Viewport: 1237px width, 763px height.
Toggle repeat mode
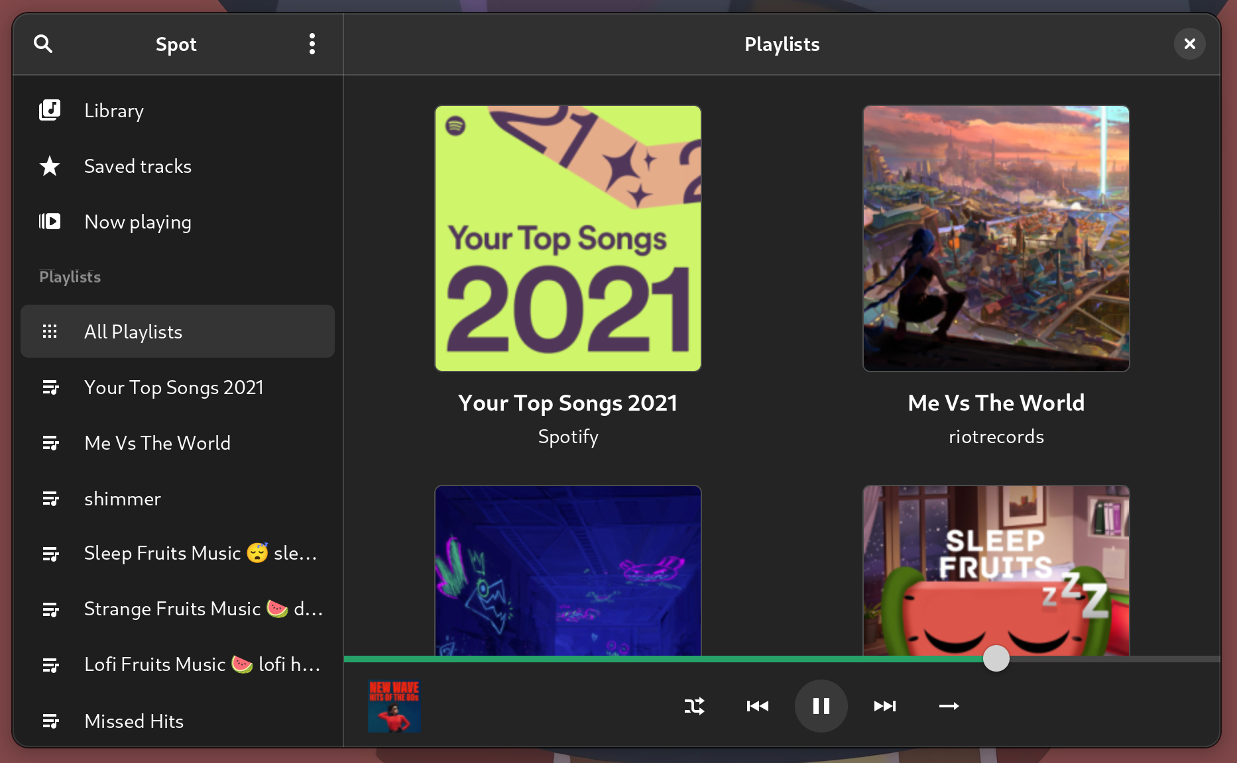click(x=948, y=706)
